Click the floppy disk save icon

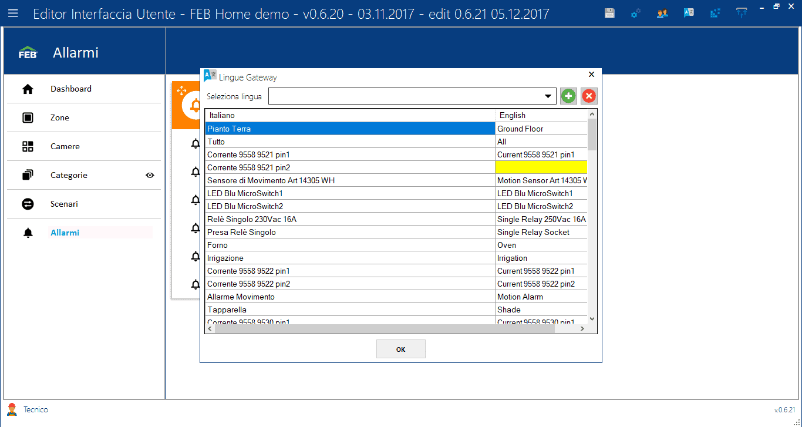point(609,13)
